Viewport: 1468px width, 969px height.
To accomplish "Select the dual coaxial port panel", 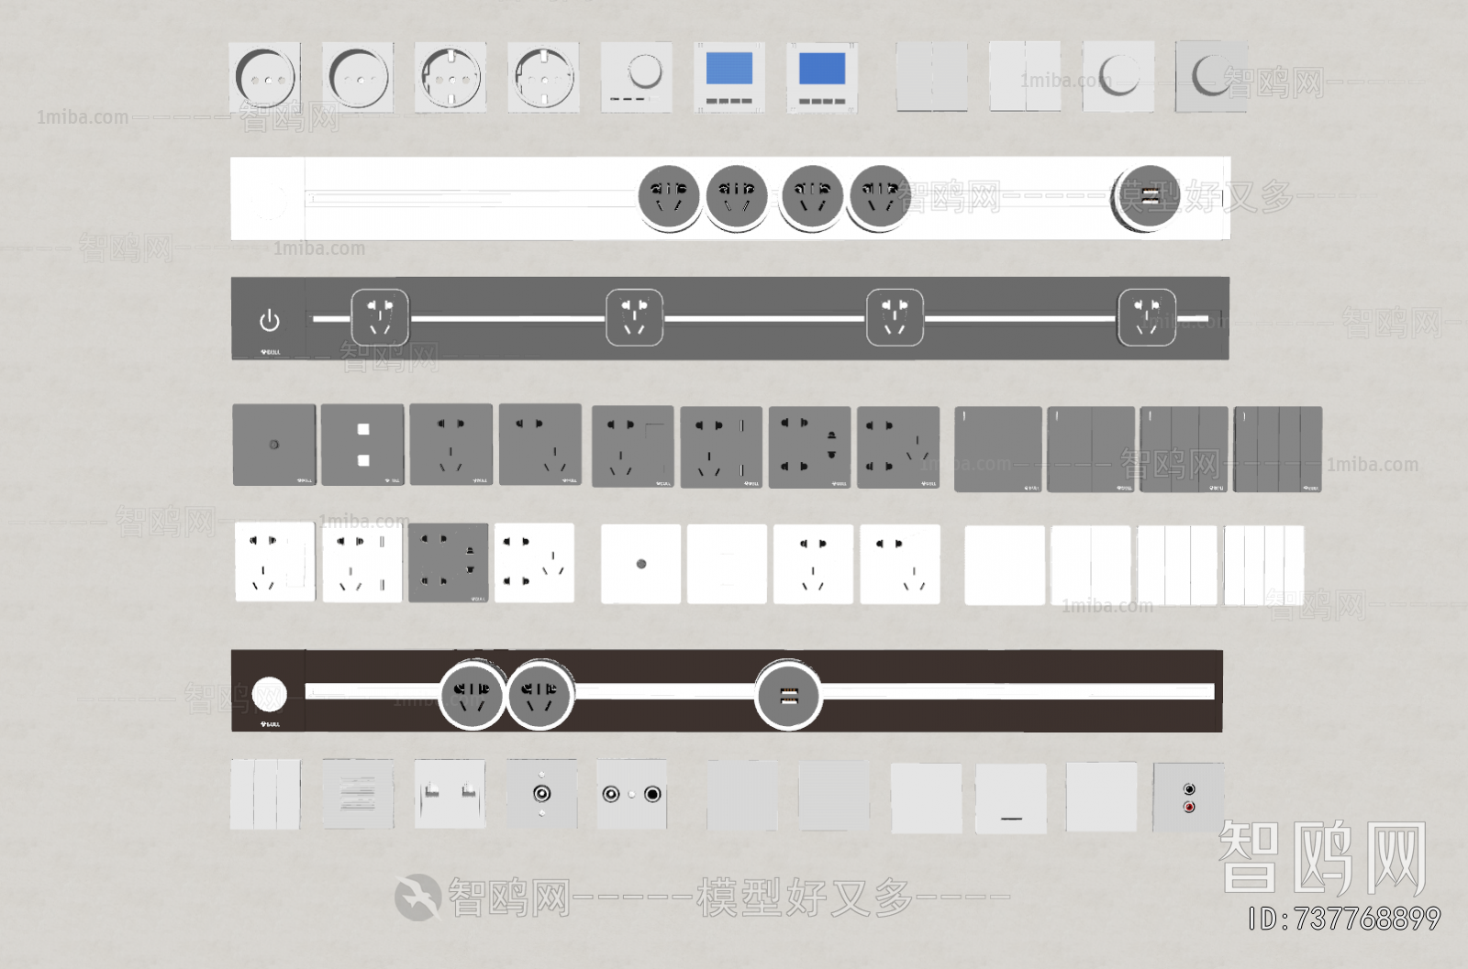I will (x=631, y=794).
